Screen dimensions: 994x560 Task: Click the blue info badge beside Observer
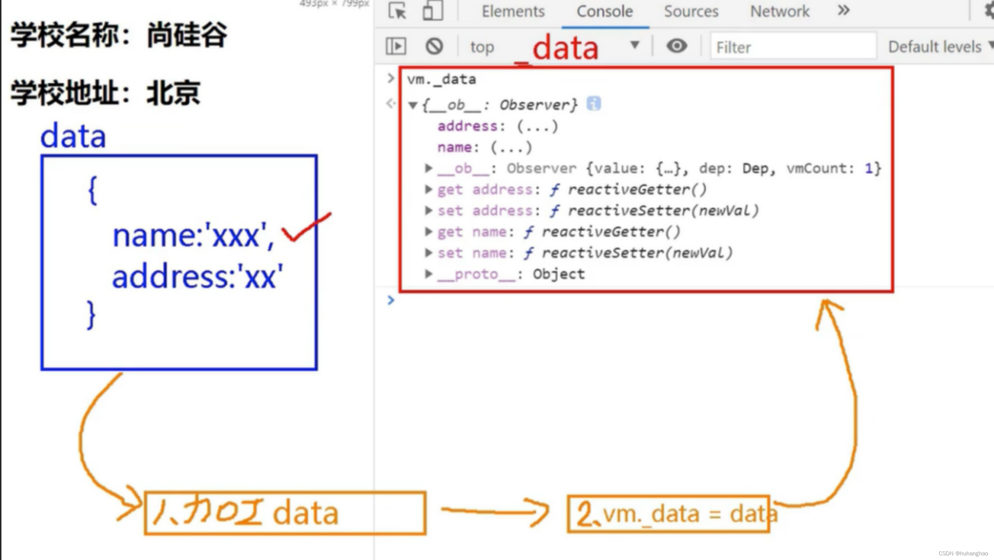tap(593, 104)
